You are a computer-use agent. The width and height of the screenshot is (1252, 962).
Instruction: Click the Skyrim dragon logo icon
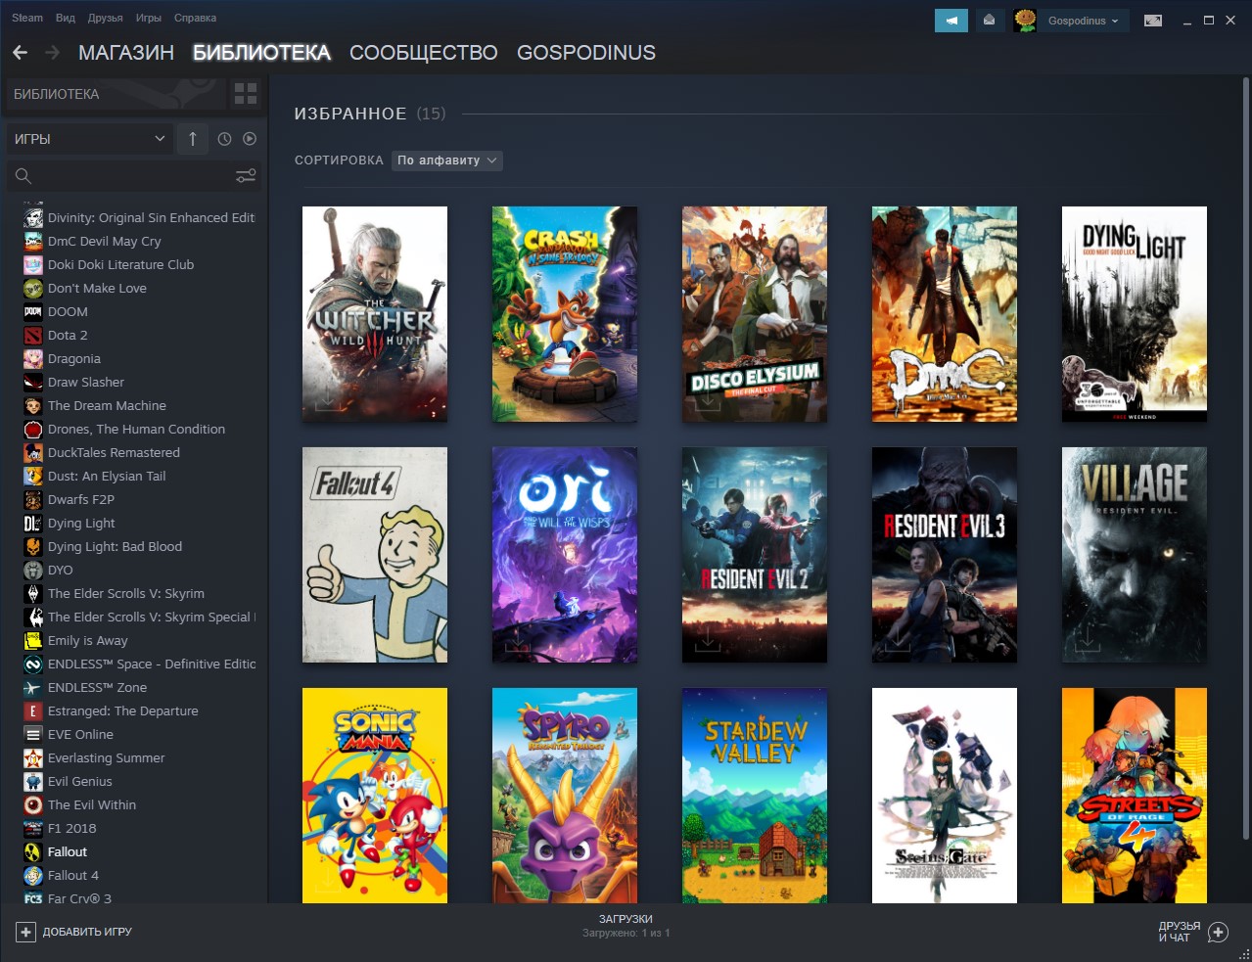(33, 593)
